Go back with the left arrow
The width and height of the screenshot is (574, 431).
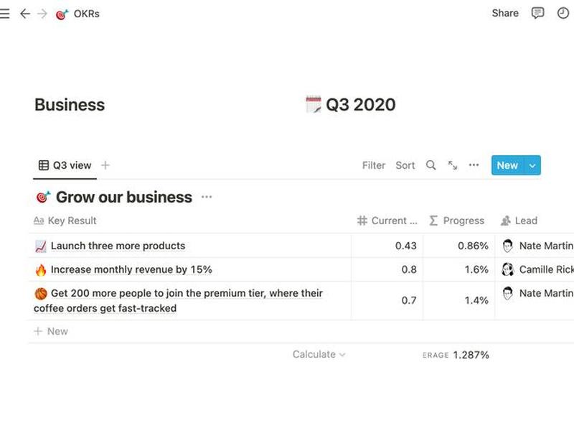pos(25,14)
